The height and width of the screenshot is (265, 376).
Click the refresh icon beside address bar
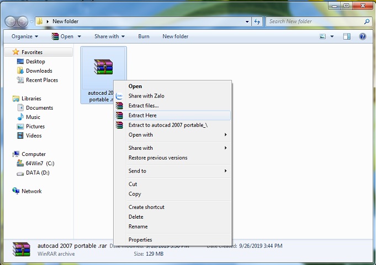point(257,21)
